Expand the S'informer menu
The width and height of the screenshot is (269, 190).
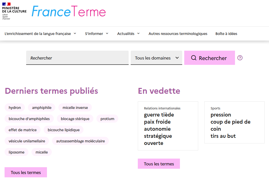coord(97,34)
